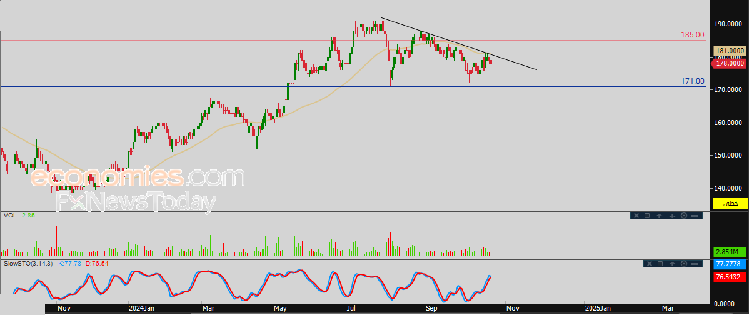Open settings gear for VOL panel
Image resolution: width=749 pixels, height=315 pixels.
[683, 216]
